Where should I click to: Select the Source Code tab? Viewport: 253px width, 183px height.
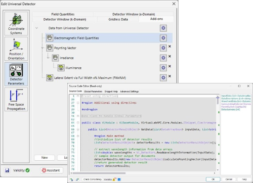point(75,91)
